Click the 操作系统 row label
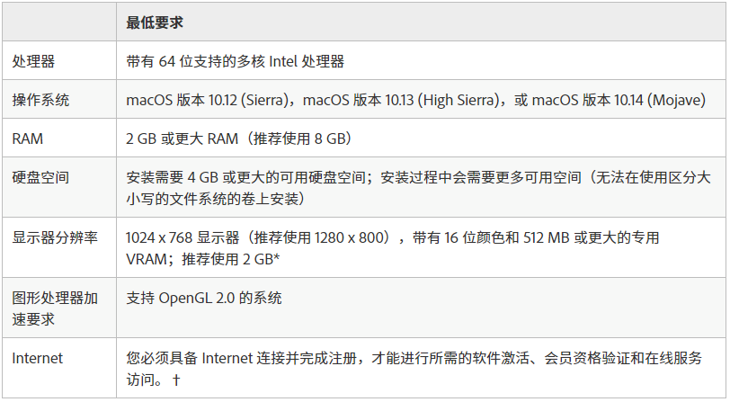Viewport: 730px width, 402px height. tap(40, 100)
